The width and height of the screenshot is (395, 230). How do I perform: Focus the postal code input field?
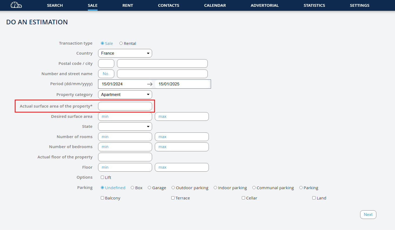(x=106, y=64)
